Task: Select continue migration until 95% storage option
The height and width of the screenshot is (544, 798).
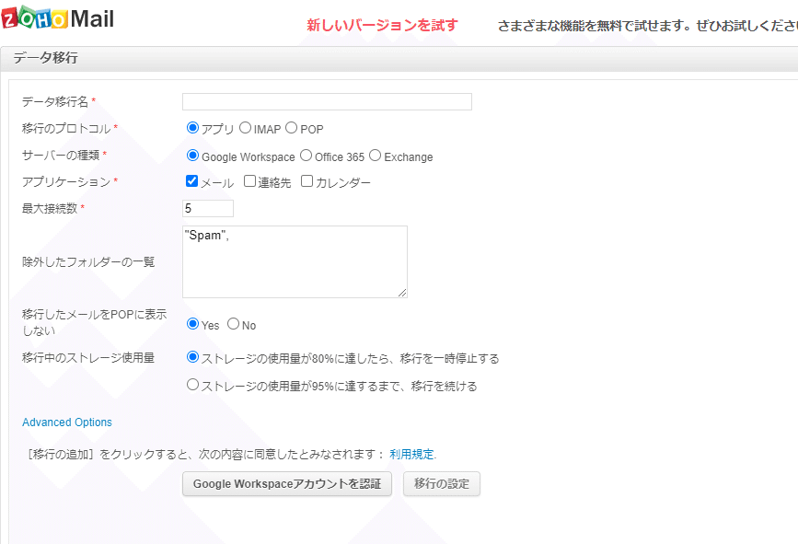Action: (x=192, y=385)
